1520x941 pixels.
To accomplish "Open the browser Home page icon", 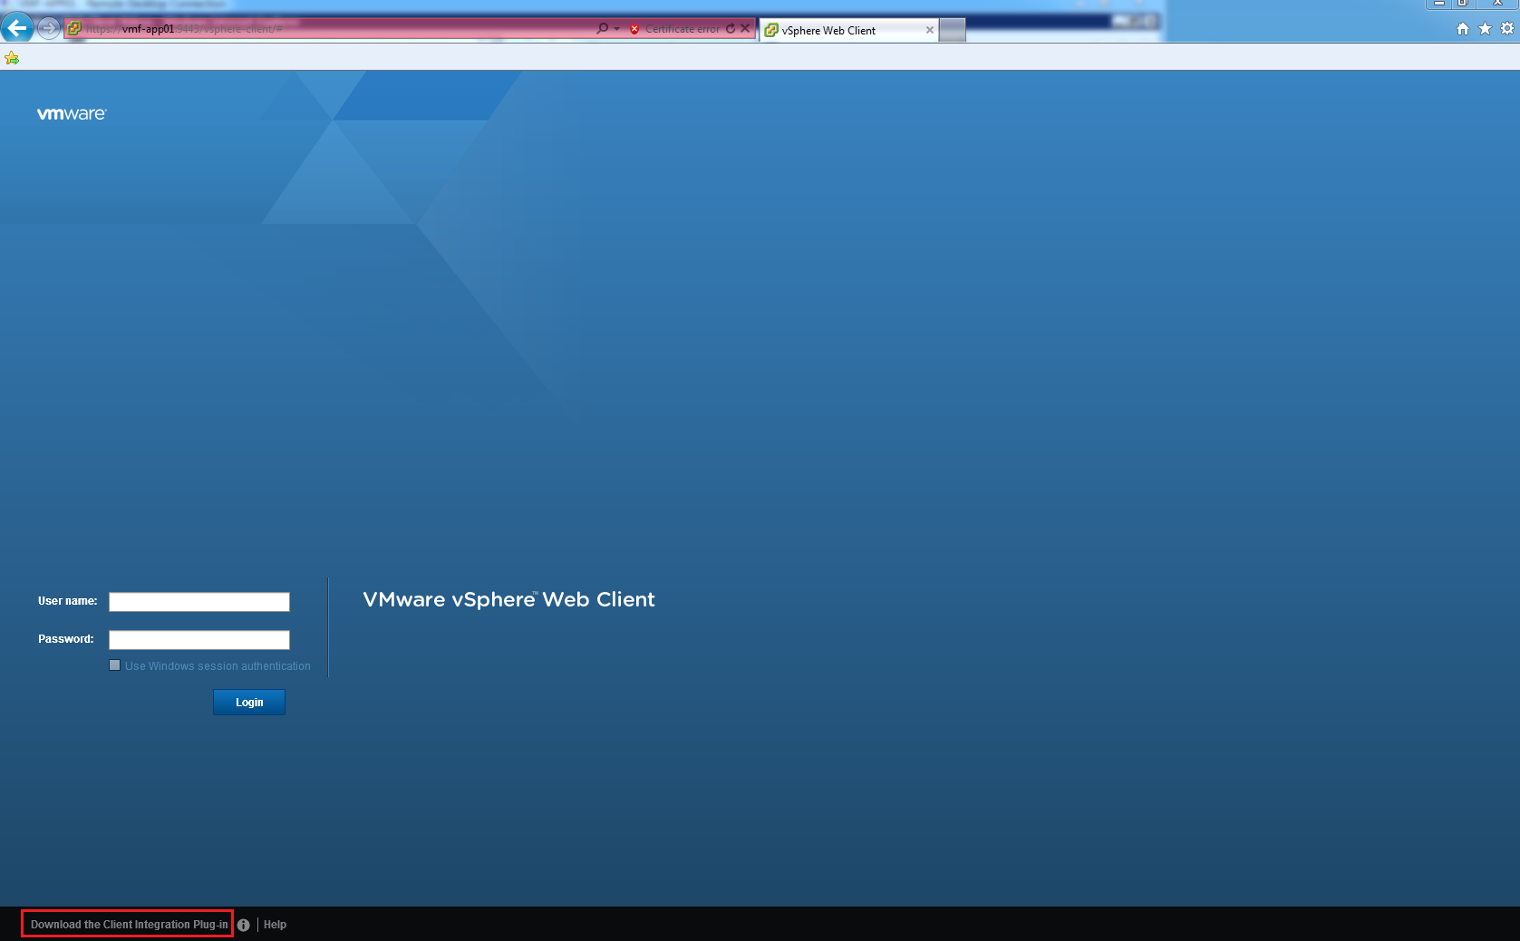I will click(1462, 29).
